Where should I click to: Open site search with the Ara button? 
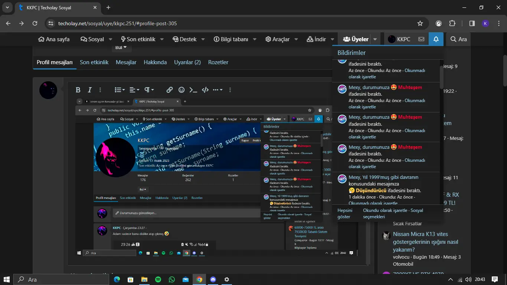click(x=459, y=39)
